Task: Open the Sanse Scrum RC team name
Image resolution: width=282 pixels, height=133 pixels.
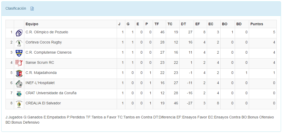Action: (40, 62)
